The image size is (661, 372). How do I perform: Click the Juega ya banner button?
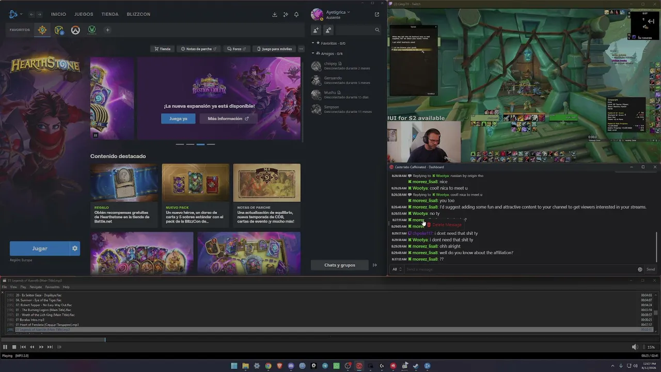pos(178,119)
